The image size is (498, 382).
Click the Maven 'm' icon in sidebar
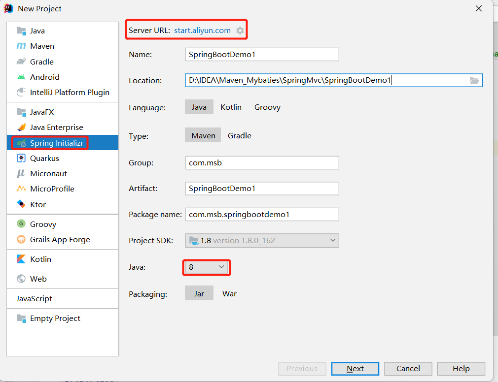click(x=21, y=46)
